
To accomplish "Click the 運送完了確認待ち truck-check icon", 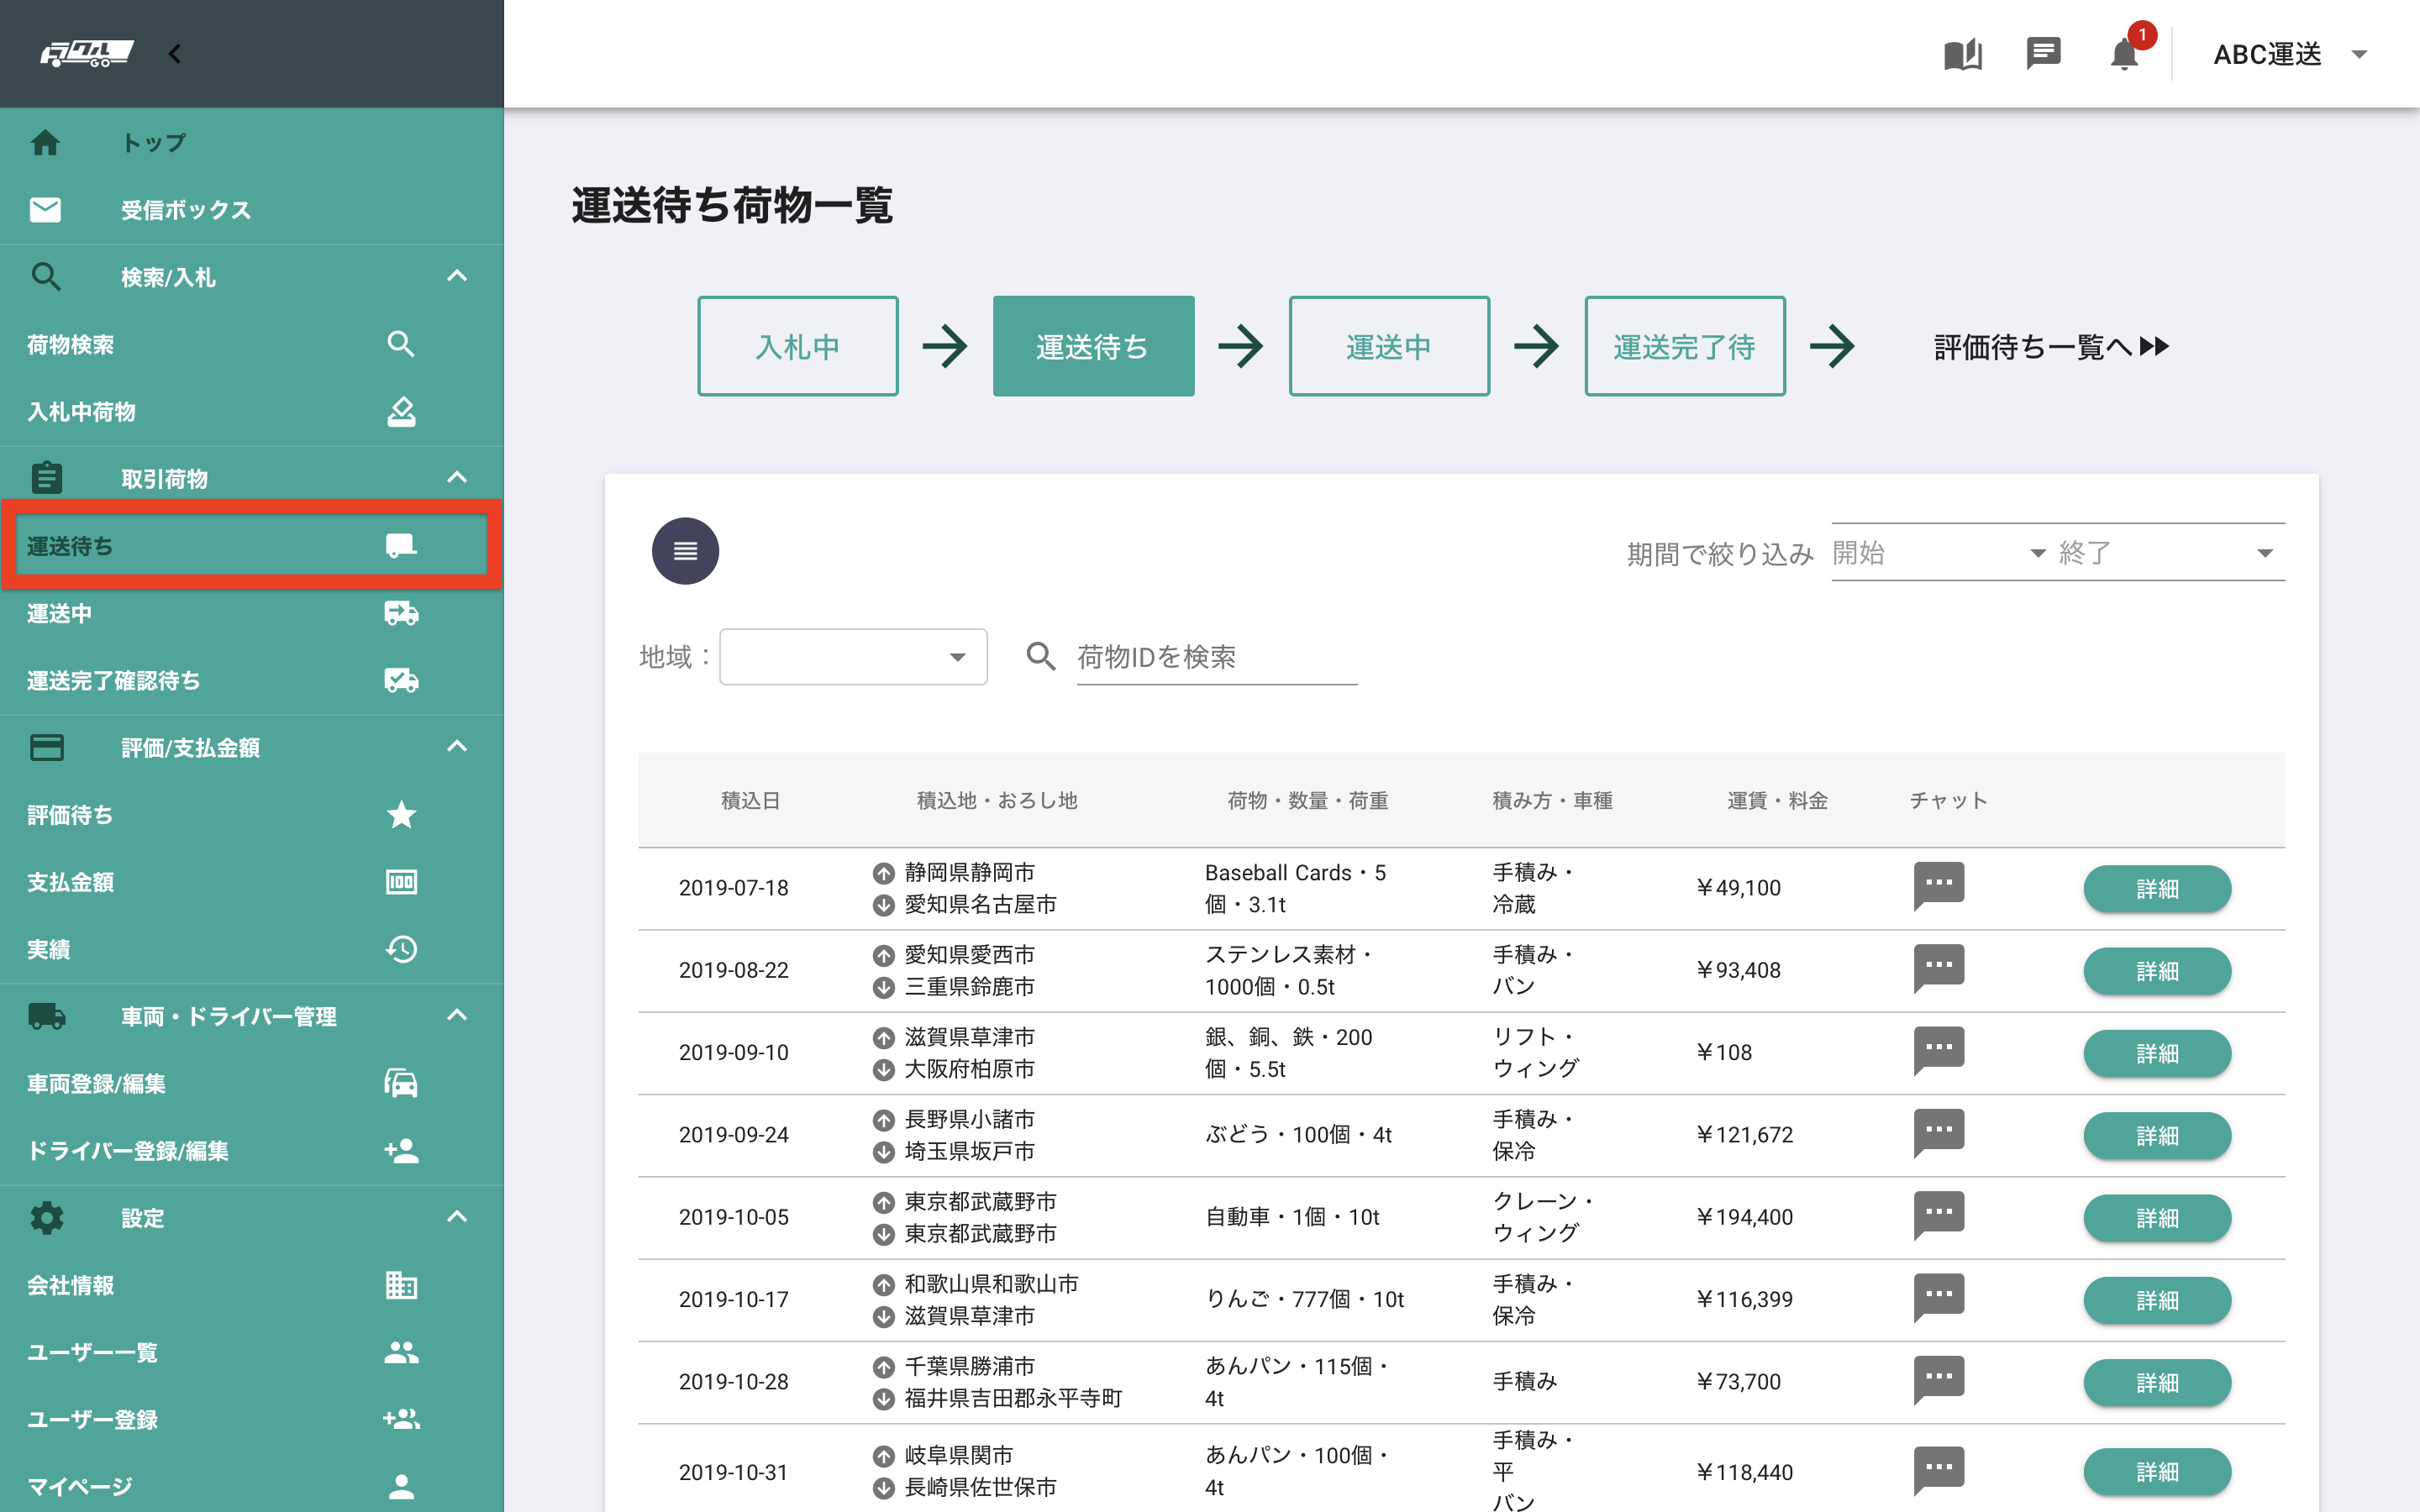I will pos(401,680).
